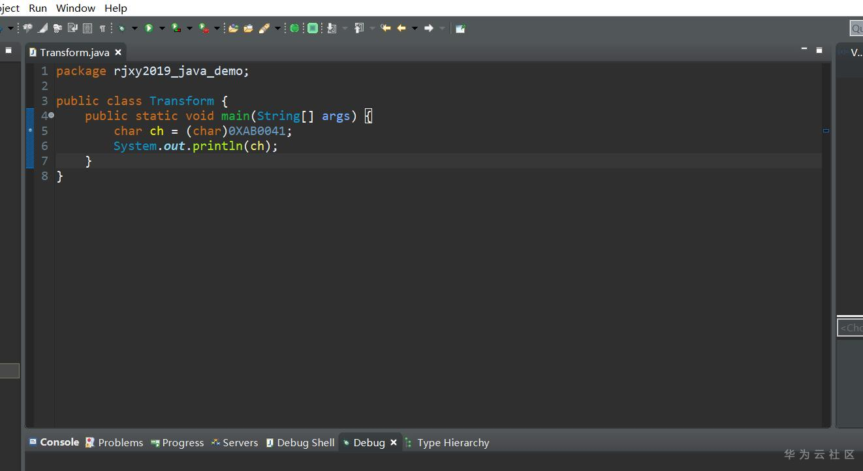Close the Debug view tab

(394, 442)
